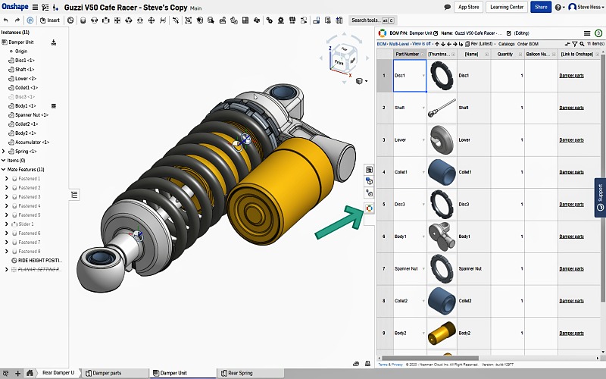
Task: Click the Undo arrow icon
Action: 7,20
